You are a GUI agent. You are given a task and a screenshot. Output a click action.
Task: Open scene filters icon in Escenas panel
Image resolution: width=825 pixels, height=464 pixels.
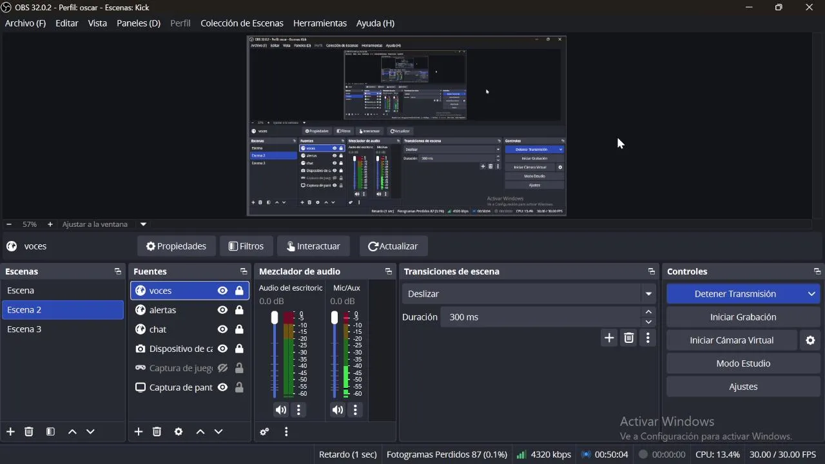point(50,432)
